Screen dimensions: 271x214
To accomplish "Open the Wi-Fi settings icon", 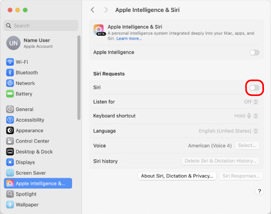I will pos(10,62).
